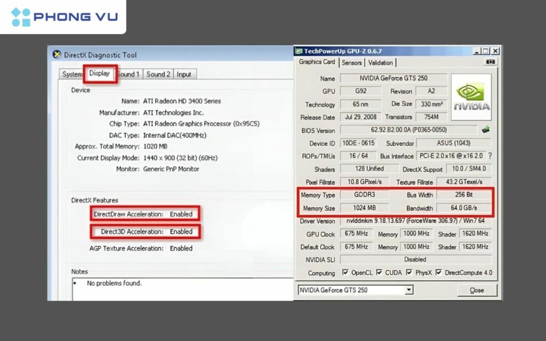The height and width of the screenshot is (341, 546).
Task: Open the Validation tab
Action: coord(380,62)
